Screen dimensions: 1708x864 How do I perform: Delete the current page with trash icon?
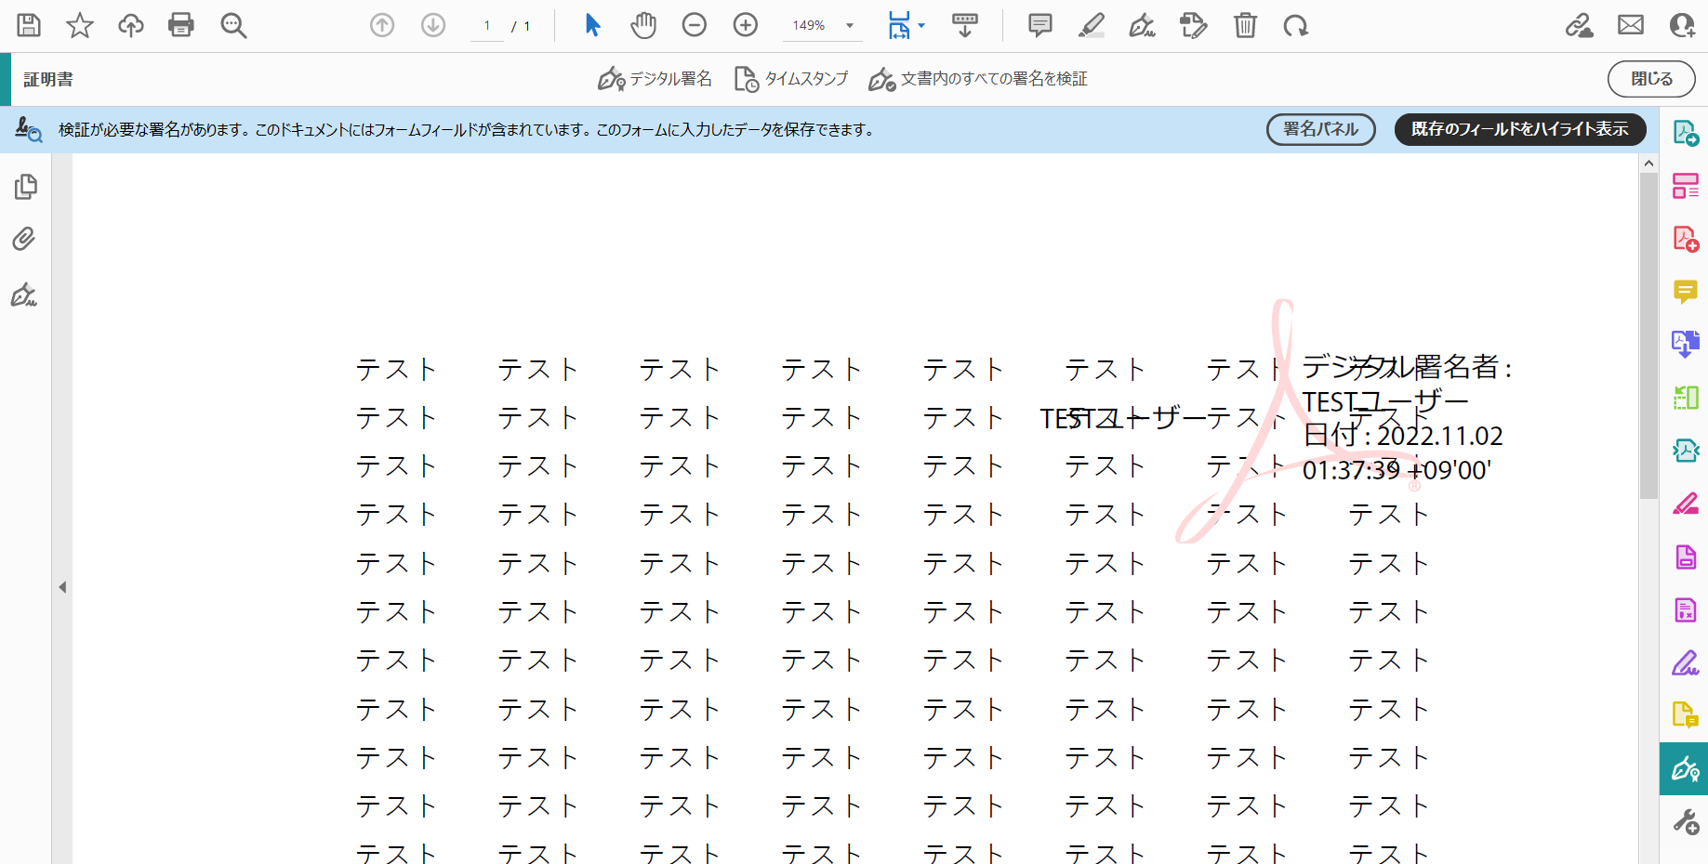pyautogui.click(x=1245, y=25)
